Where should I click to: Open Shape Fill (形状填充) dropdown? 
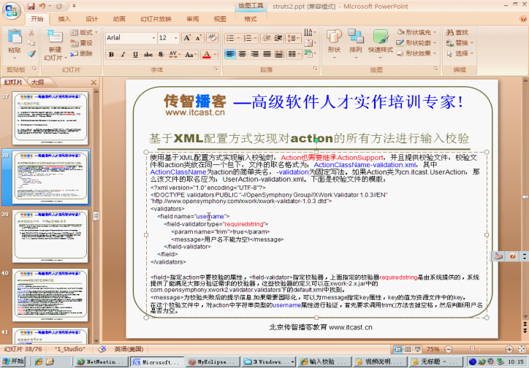[416, 32]
